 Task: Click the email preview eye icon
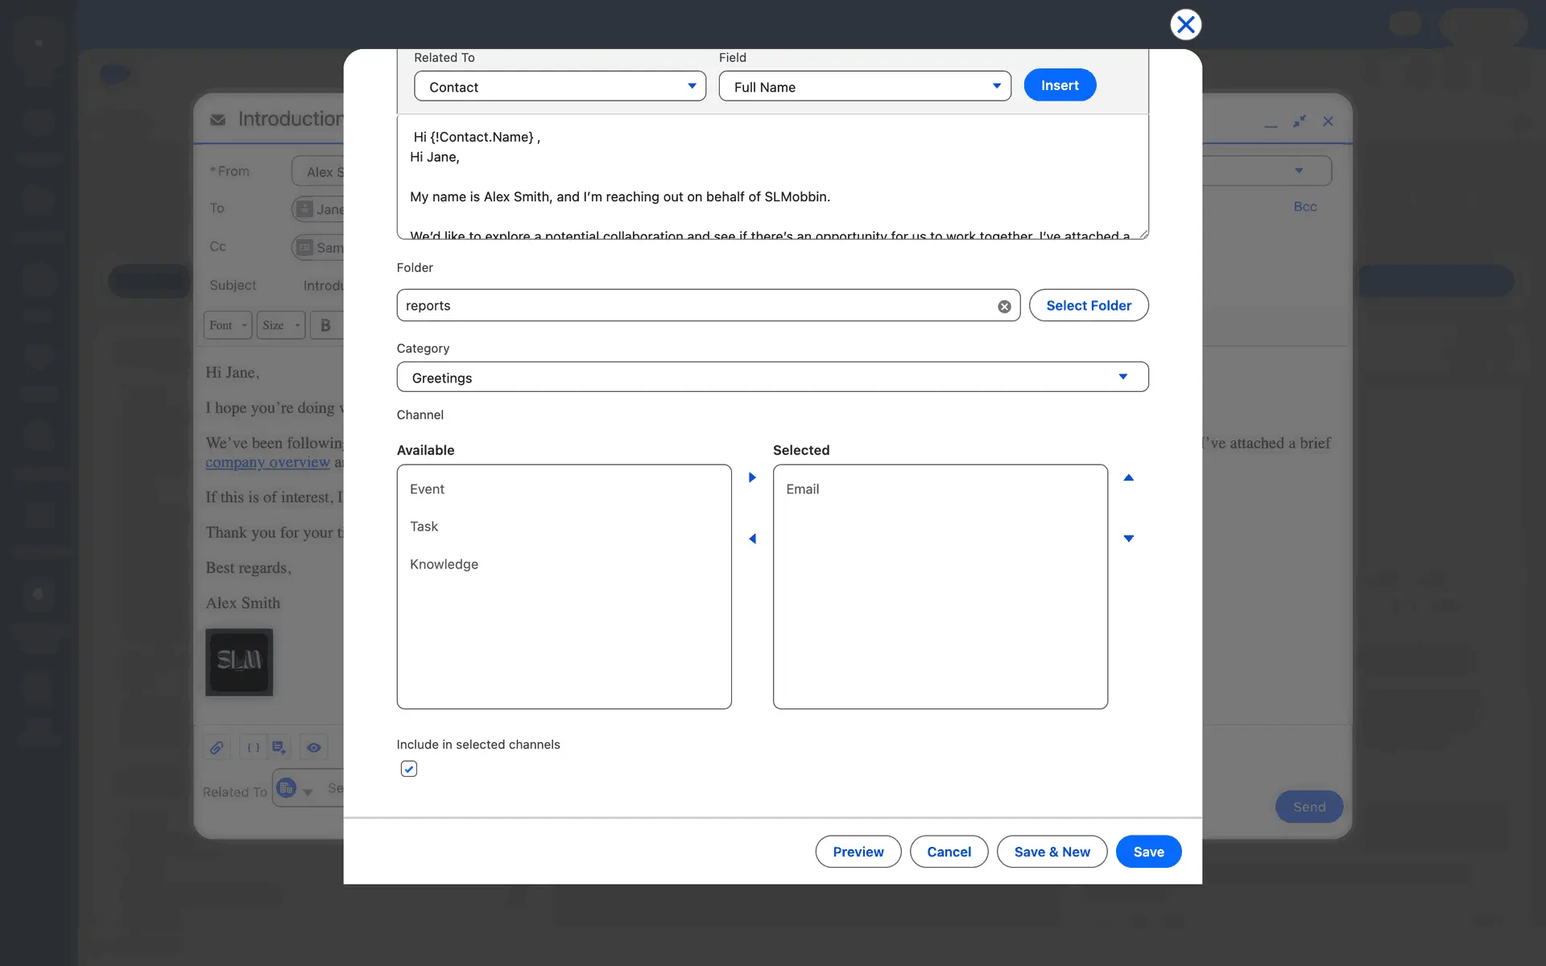pos(313,748)
